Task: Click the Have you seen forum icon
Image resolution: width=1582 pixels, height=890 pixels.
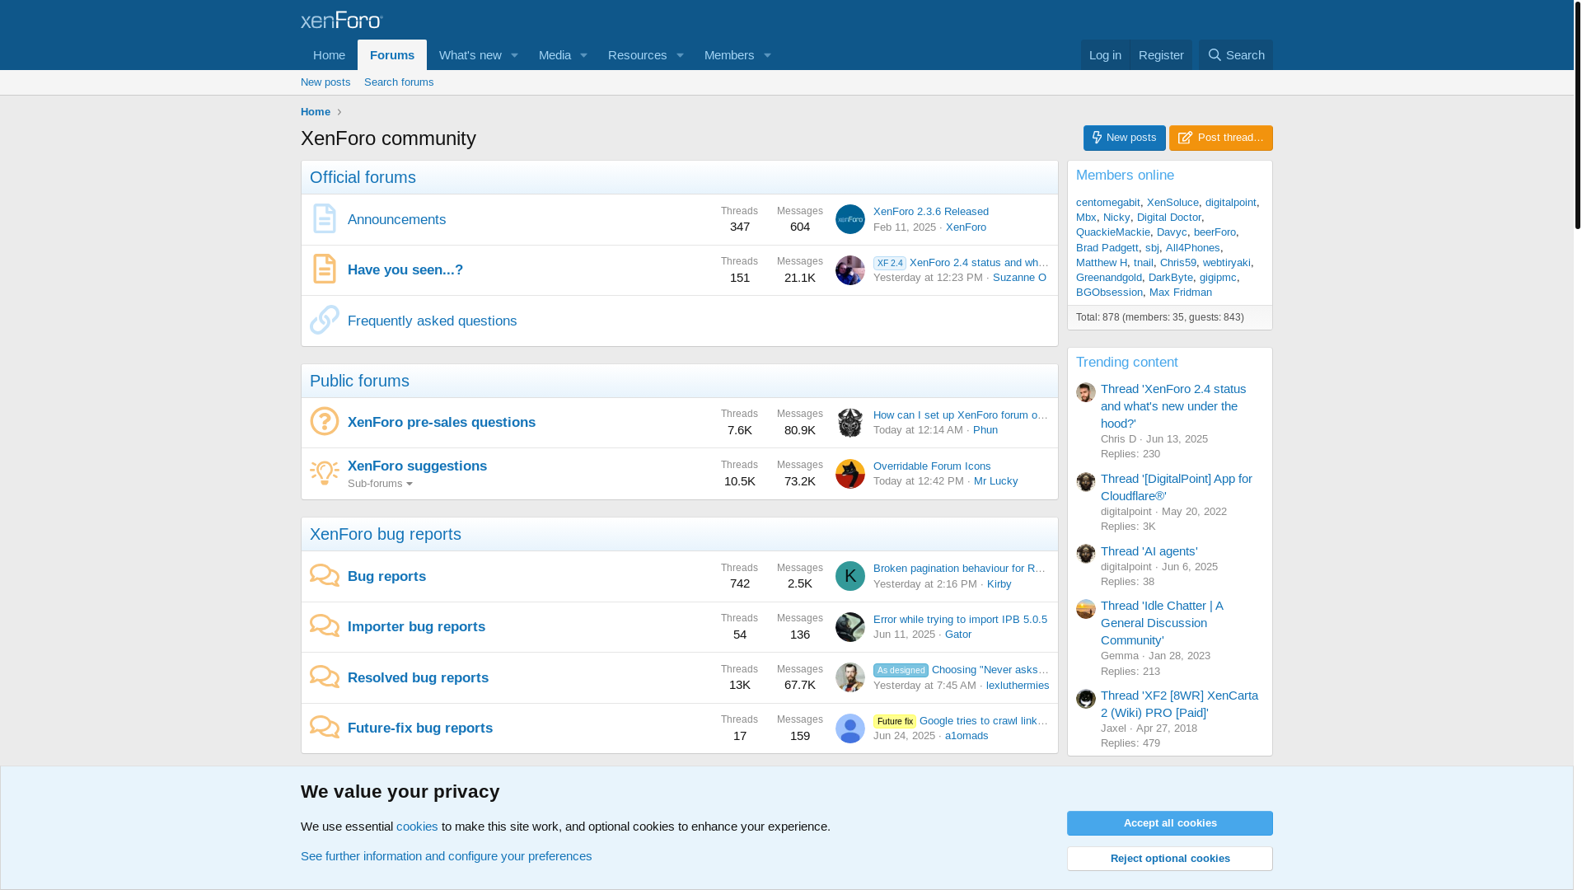Action: (325, 269)
